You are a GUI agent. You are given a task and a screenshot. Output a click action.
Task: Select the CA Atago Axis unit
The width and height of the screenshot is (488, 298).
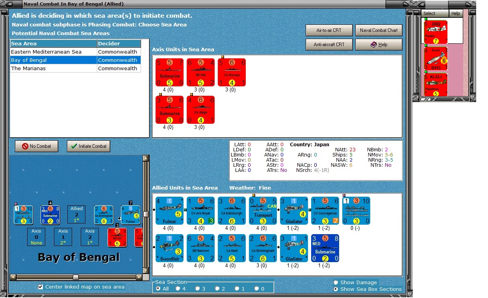pos(200,110)
